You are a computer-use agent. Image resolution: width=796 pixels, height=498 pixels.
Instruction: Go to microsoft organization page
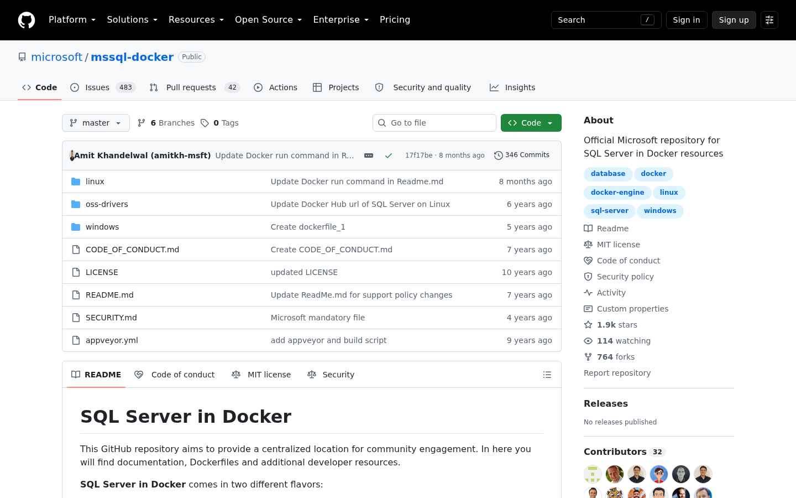tap(56, 57)
